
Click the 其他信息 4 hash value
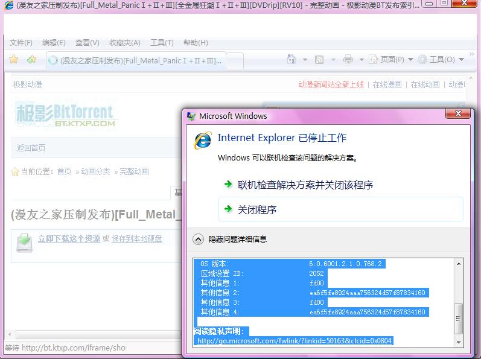point(367,312)
